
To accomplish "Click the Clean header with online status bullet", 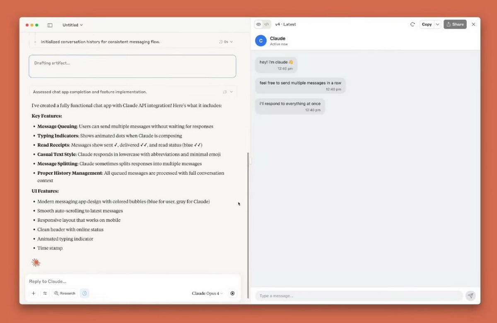I will tap(70, 229).
